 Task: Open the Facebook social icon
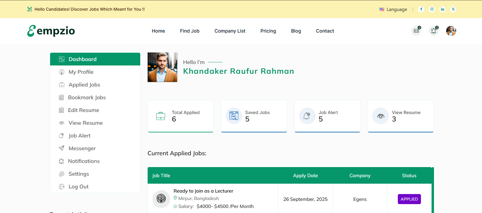pyautogui.click(x=421, y=9)
